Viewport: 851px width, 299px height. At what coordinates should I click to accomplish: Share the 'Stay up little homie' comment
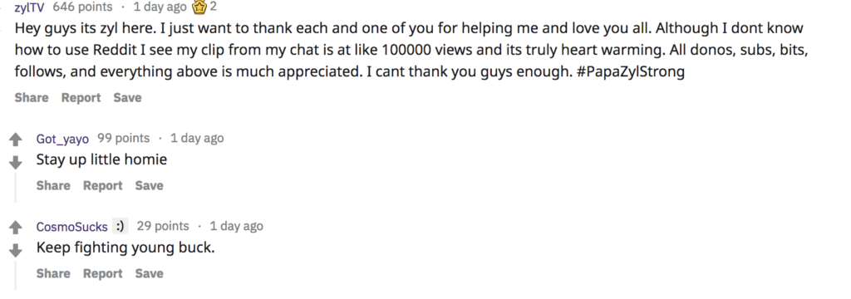click(x=53, y=185)
